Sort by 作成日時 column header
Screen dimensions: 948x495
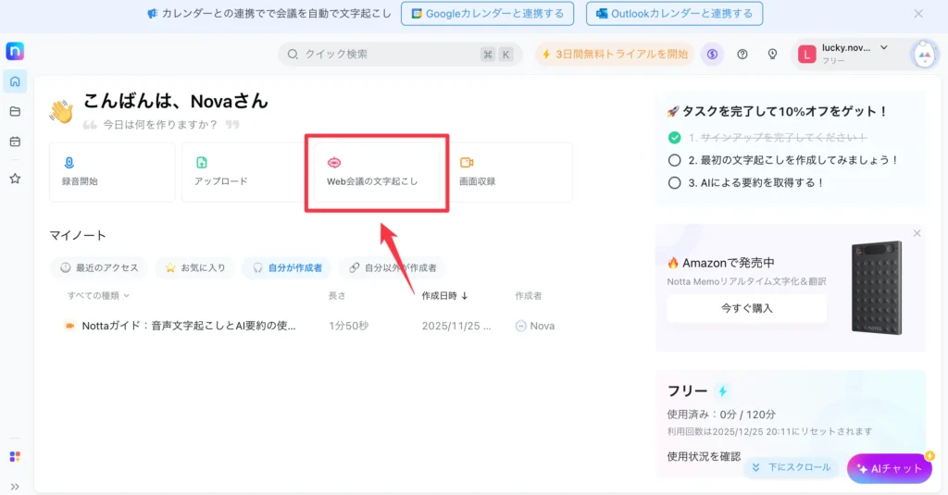pyautogui.click(x=444, y=295)
